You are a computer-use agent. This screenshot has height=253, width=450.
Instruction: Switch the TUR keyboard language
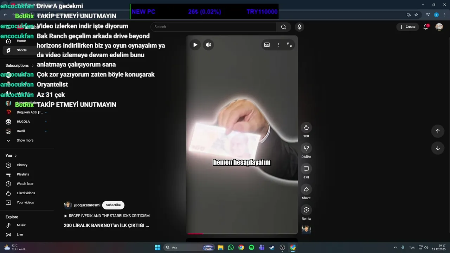412,248
